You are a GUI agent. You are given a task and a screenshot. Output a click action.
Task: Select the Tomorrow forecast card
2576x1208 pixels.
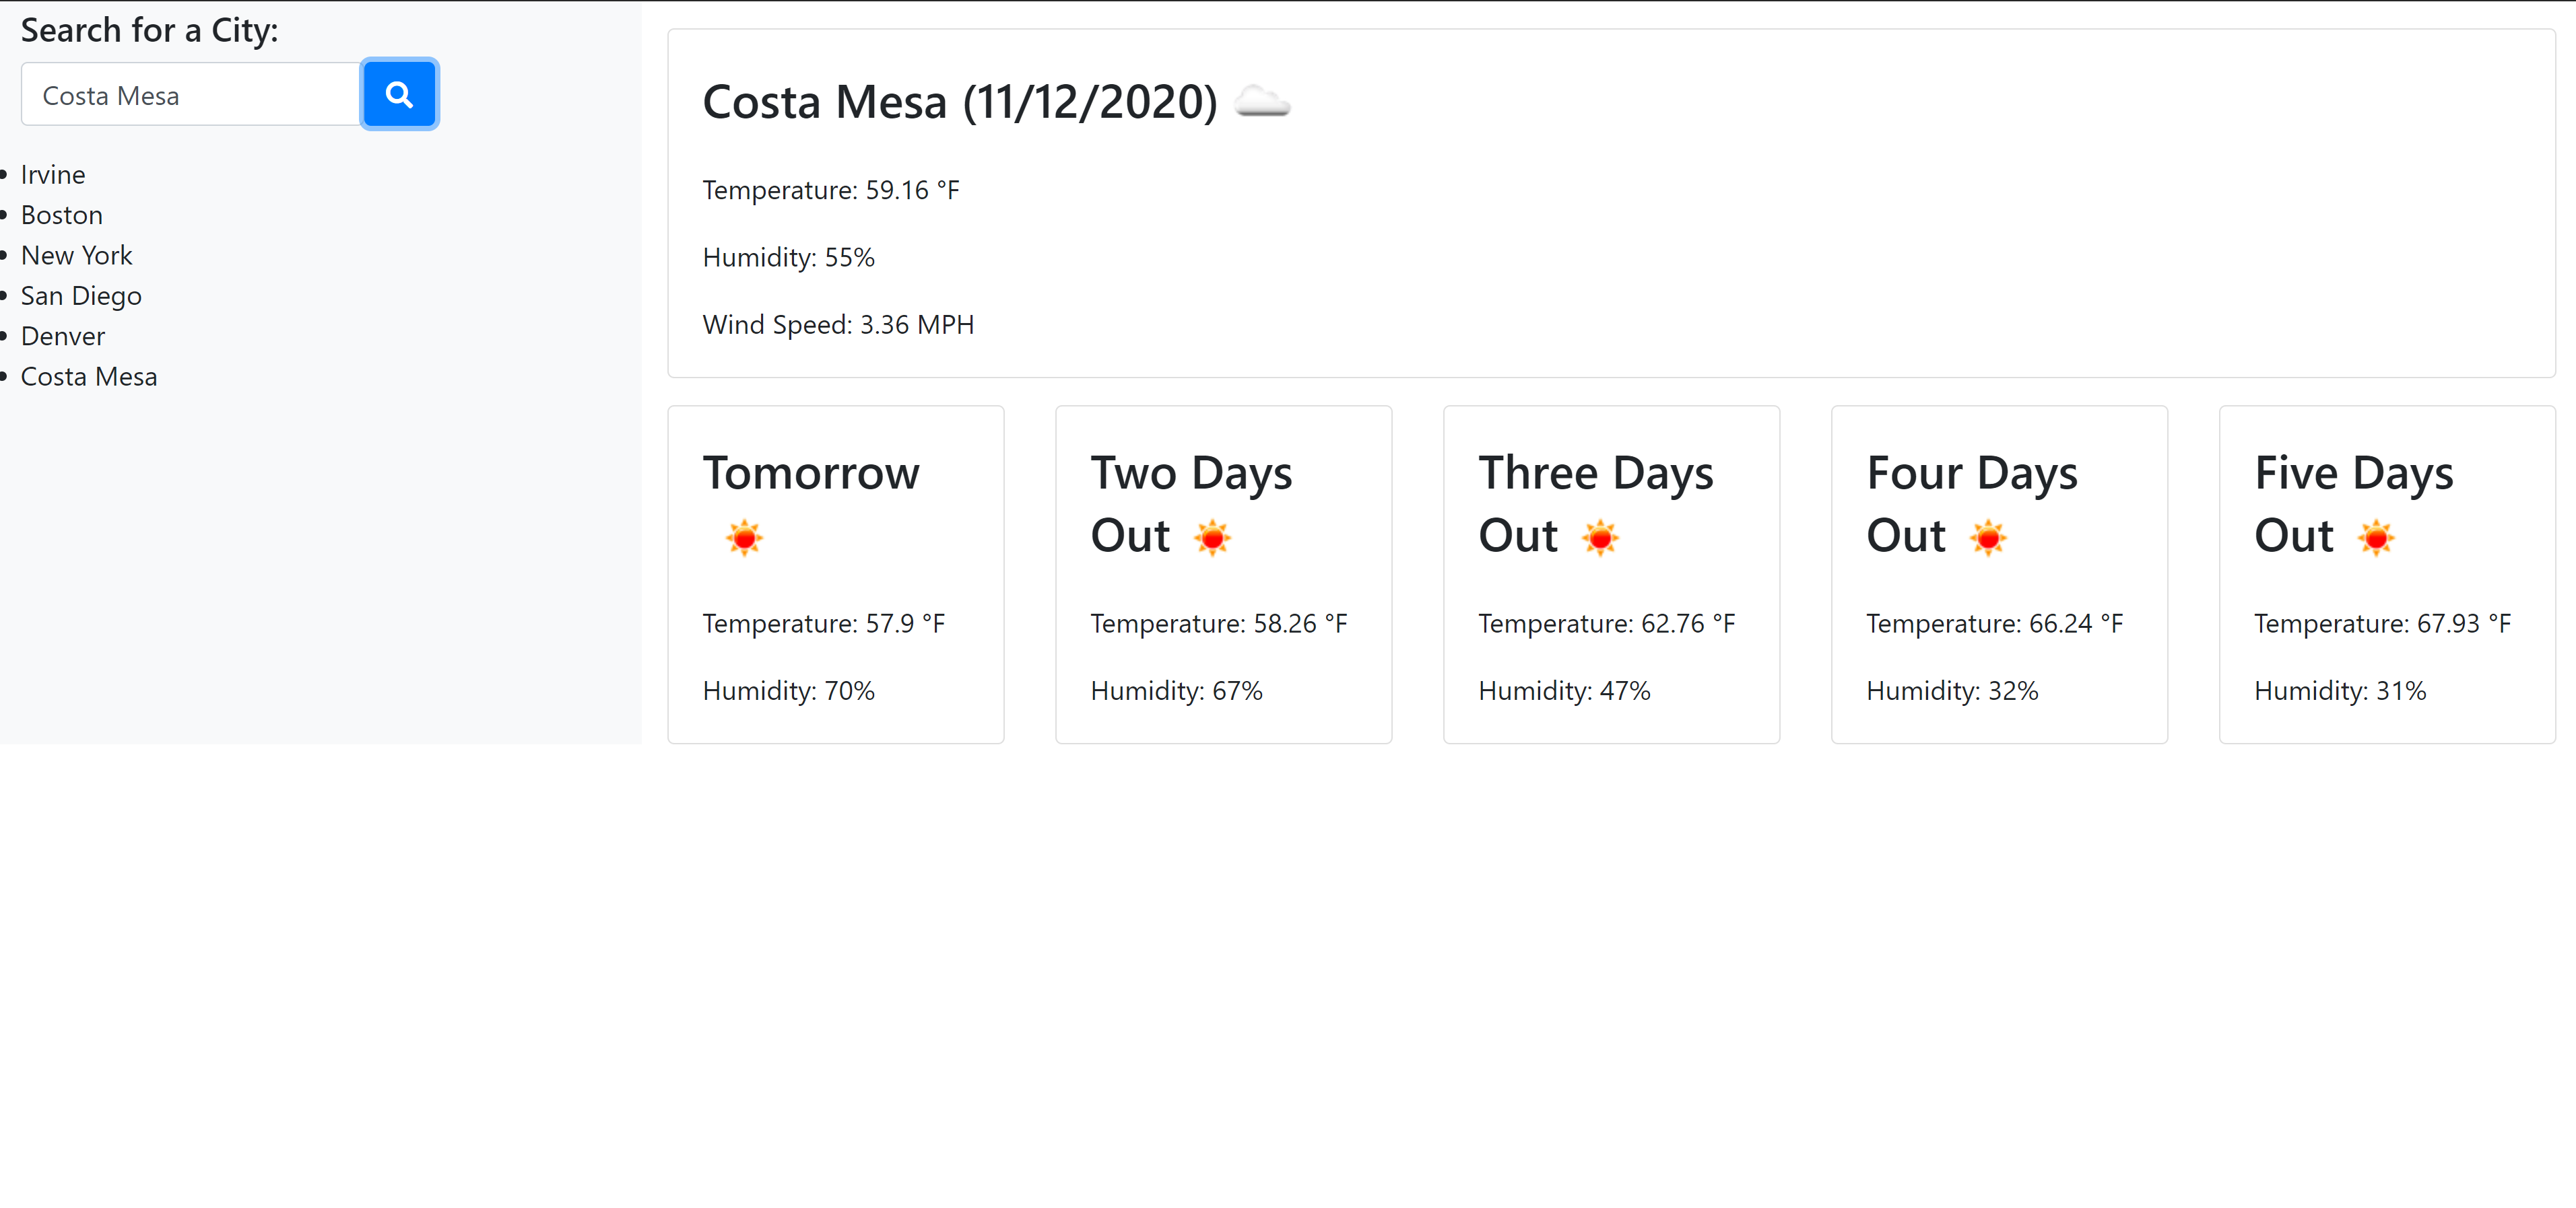coord(836,575)
